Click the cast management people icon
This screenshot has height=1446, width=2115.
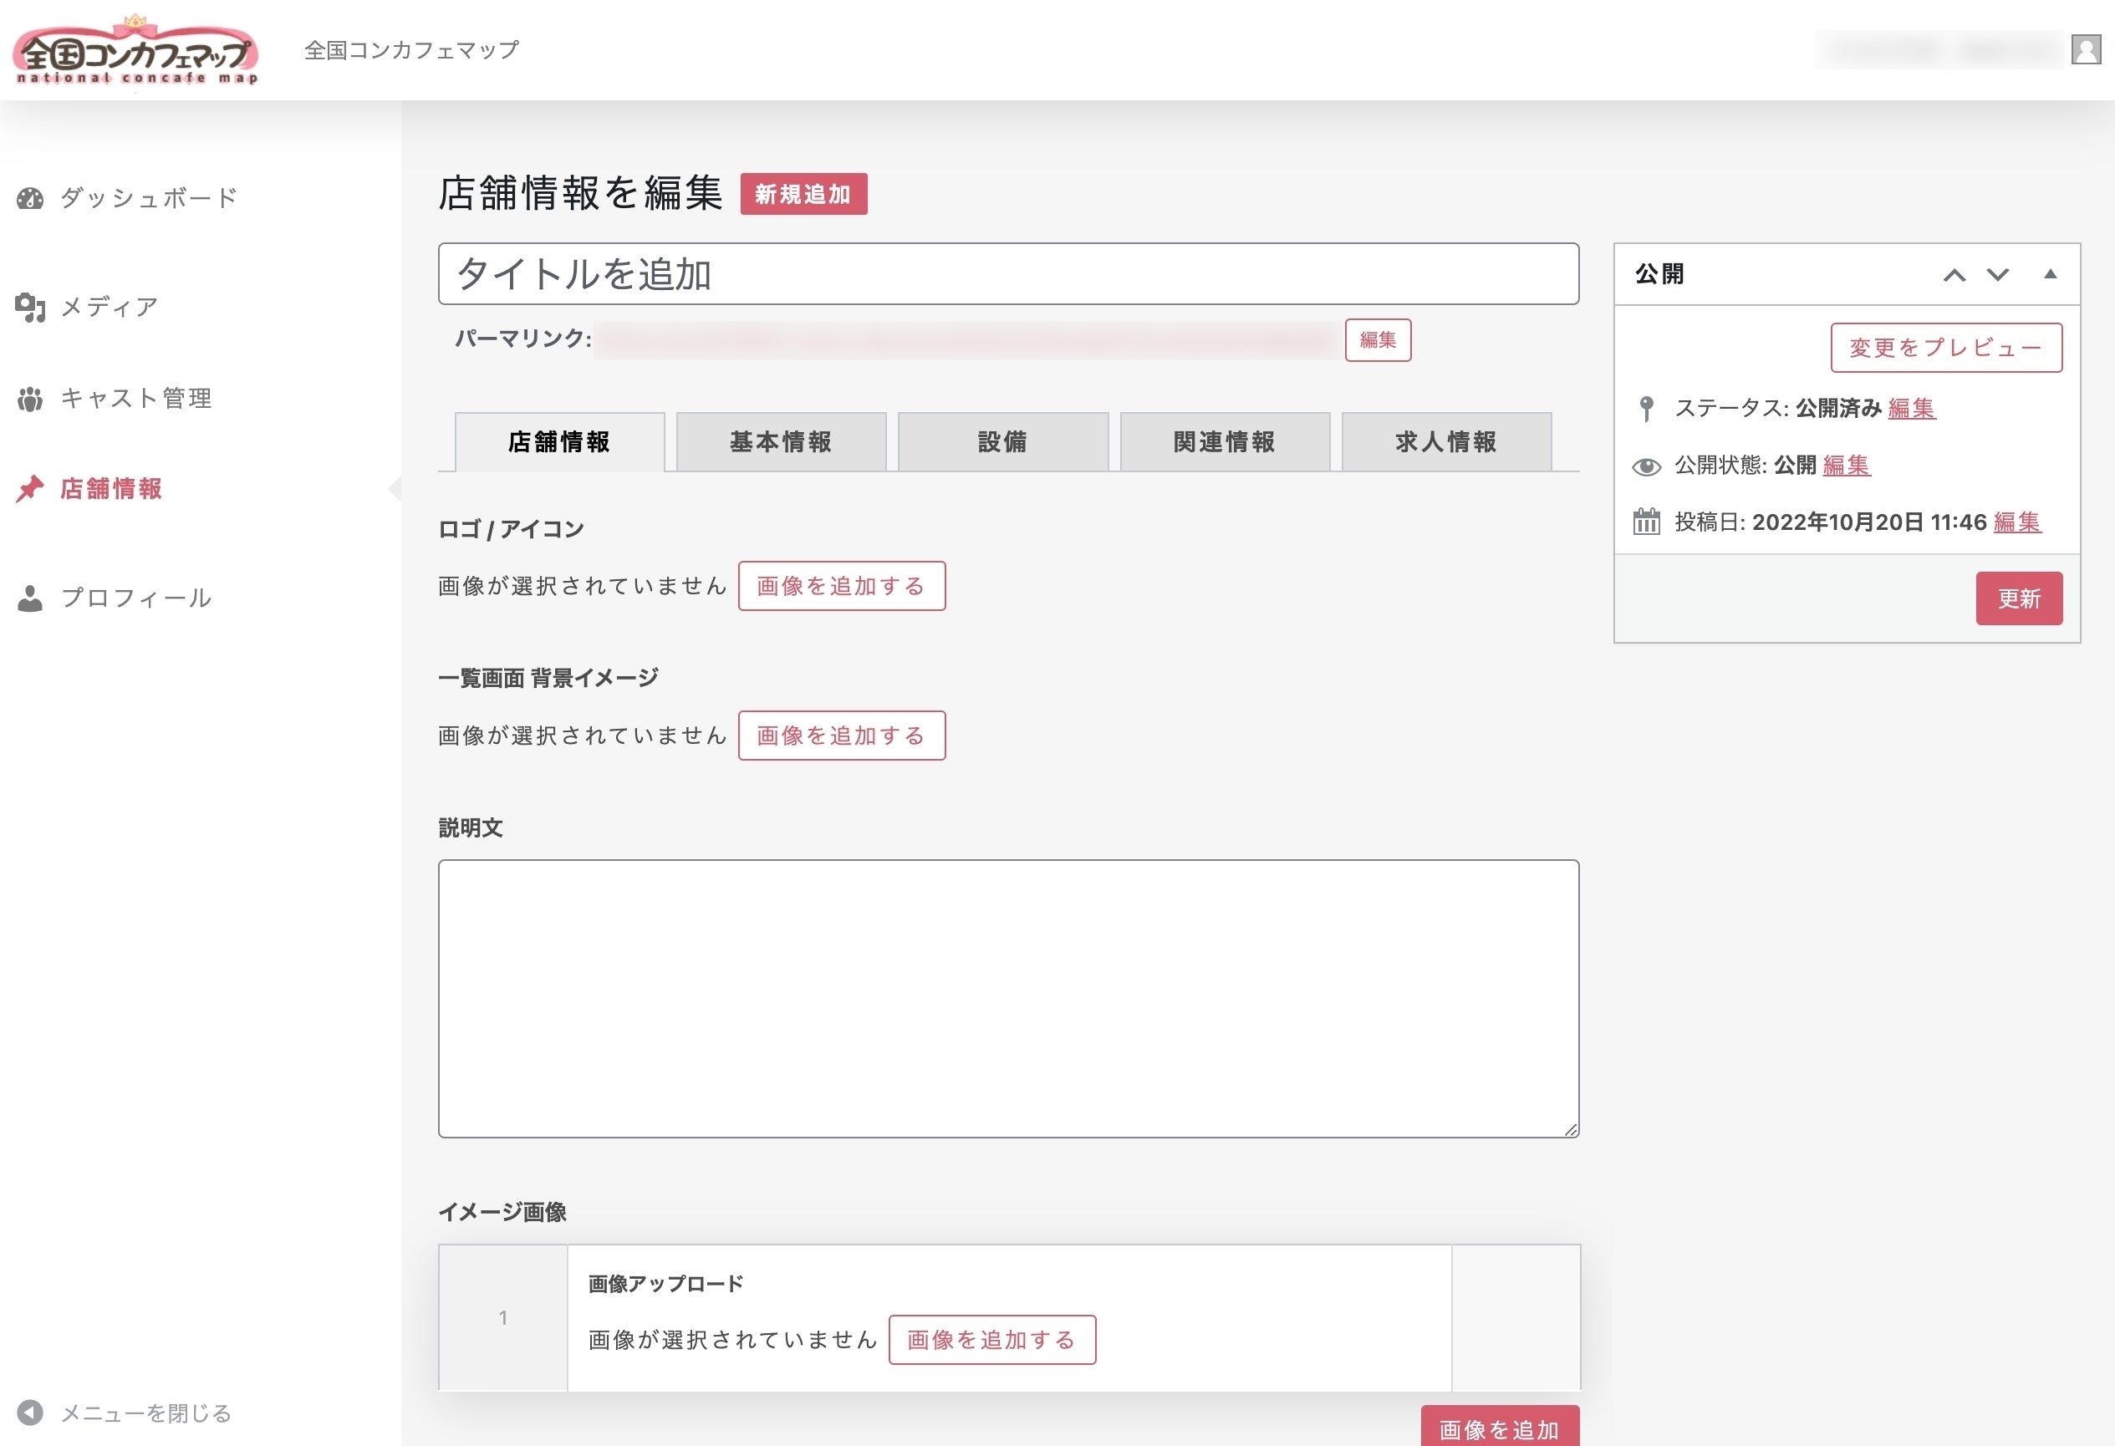tap(30, 399)
